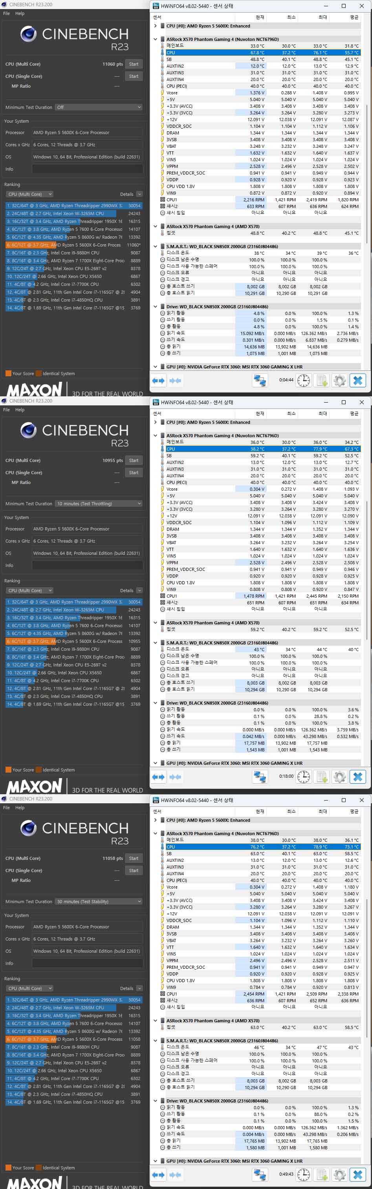Screen dimensions: 372x1189
Task: Click the blue X in the 0:04:44 HWiNFO toolbar
Action: (x=358, y=380)
